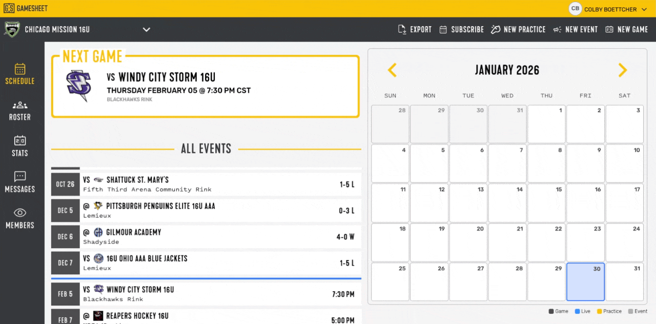
Task: Click the 0-3 L score
Action: pyautogui.click(x=346, y=211)
